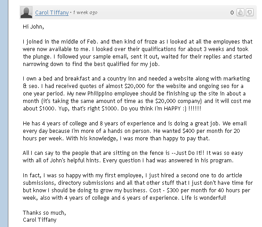Click the word "Philippino" in the comment
The height and width of the screenshot is (227, 262).
point(100,94)
